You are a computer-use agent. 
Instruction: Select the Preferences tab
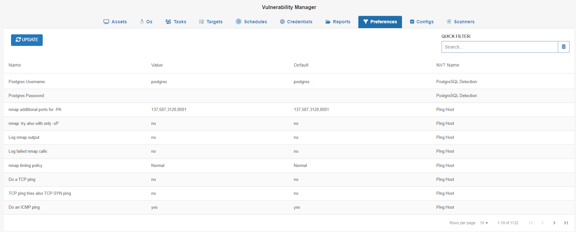[x=380, y=22]
